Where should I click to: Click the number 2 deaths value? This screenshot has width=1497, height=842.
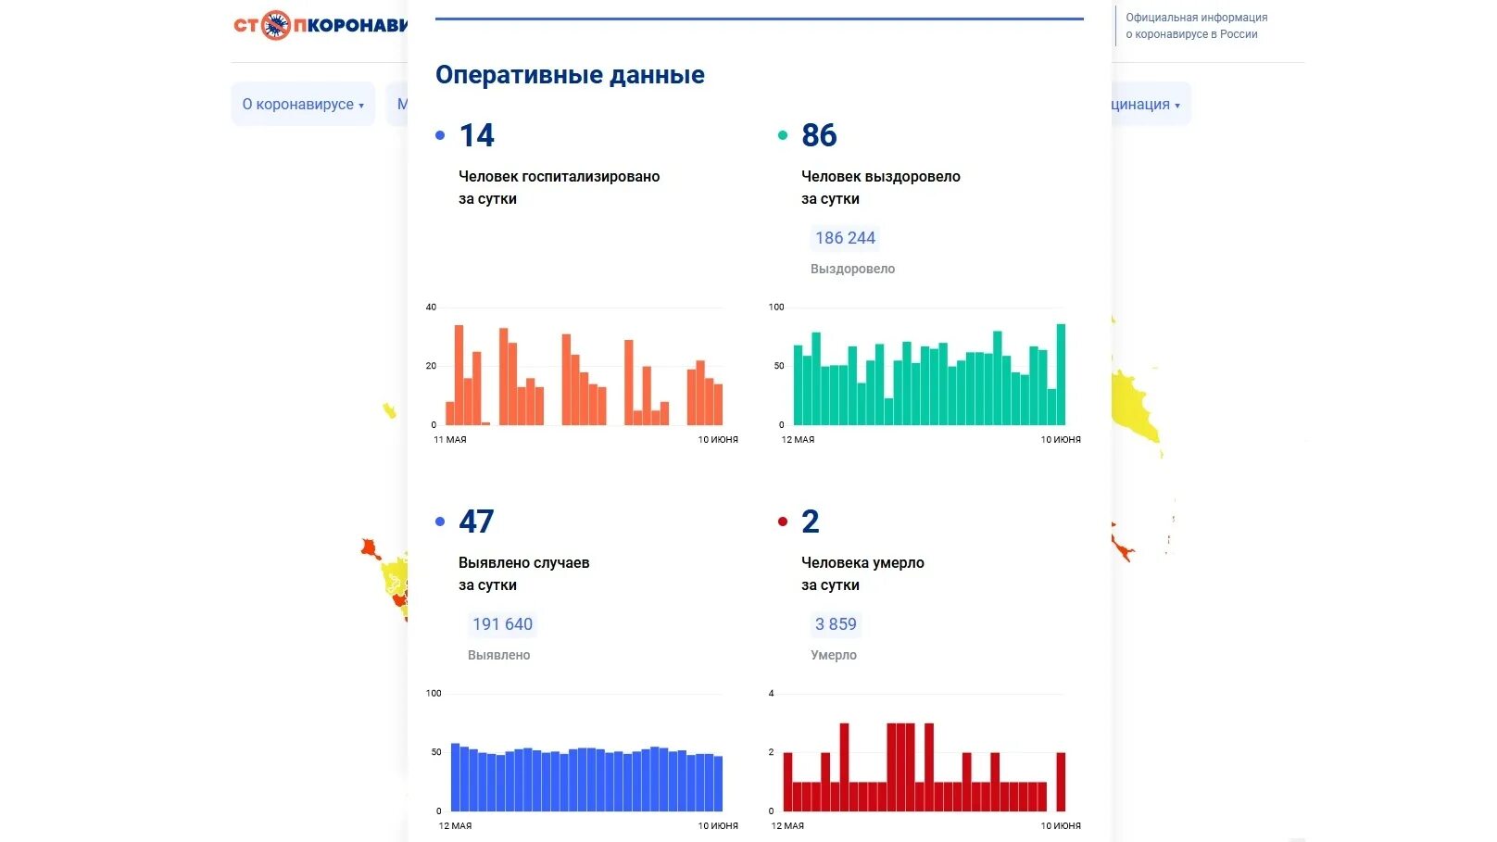[x=811, y=522]
